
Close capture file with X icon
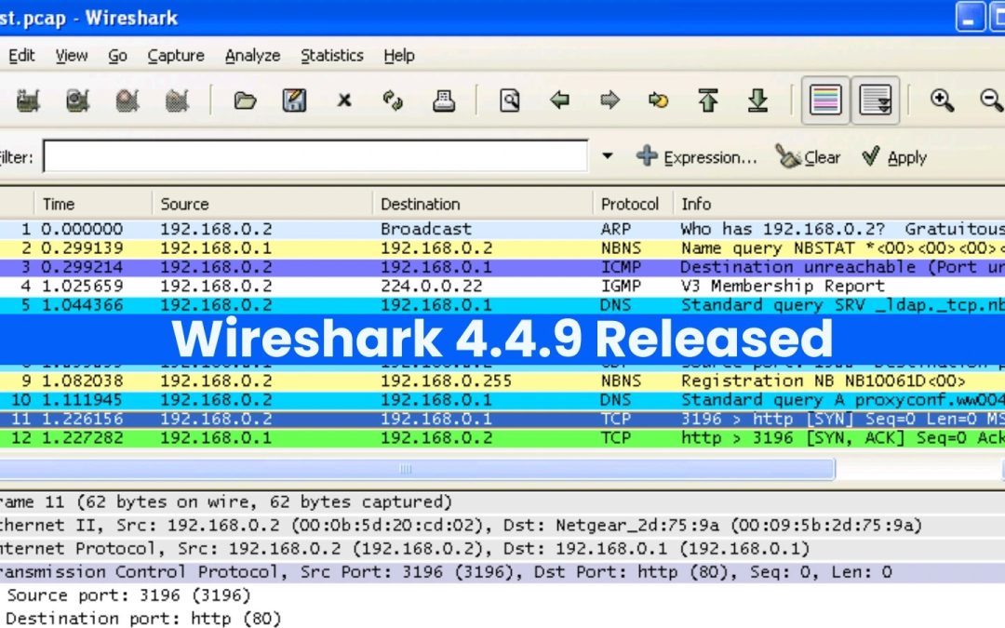(344, 100)
